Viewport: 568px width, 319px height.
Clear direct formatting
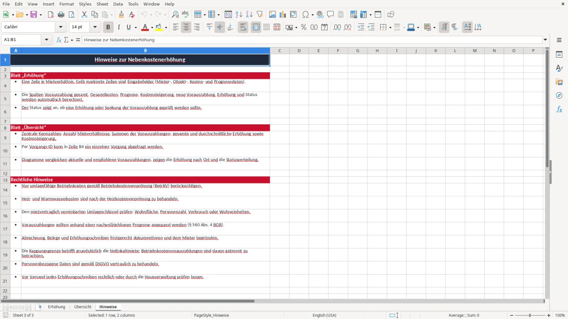click(x=132, y=15)
